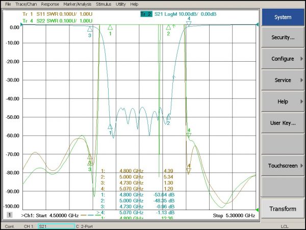Screen dimensions: 306x230
Task: Open the Trace/Chan menu
Action: click(x=26, y=4)
